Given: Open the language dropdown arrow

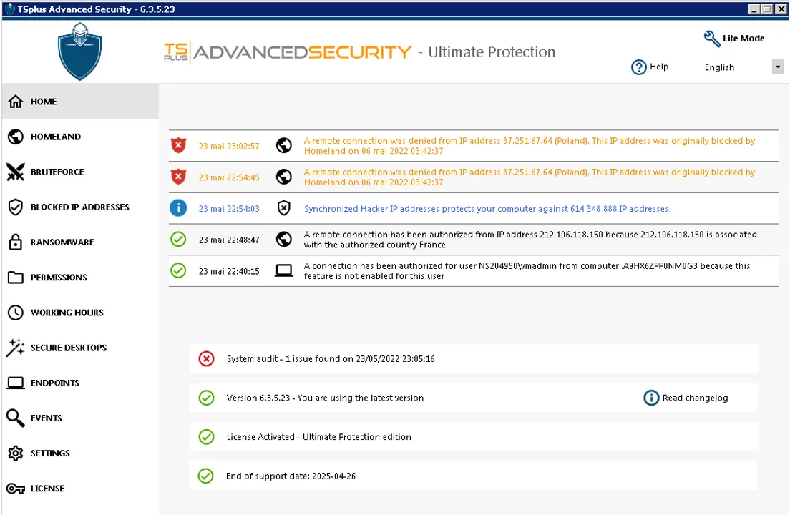Looking at the screenshot, I should pos(777,67).
